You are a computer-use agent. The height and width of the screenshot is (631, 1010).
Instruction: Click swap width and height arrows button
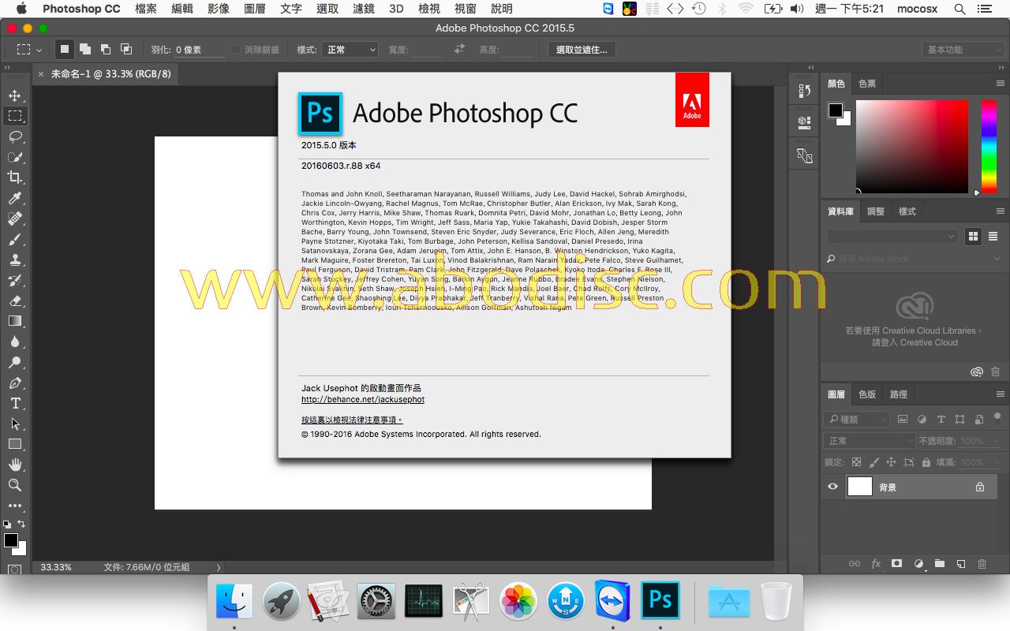tap(460, 50)
